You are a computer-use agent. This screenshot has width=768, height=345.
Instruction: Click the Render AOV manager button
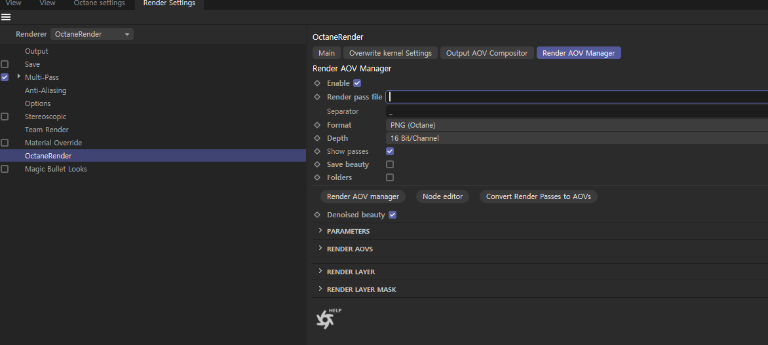[x=363, y=196]
